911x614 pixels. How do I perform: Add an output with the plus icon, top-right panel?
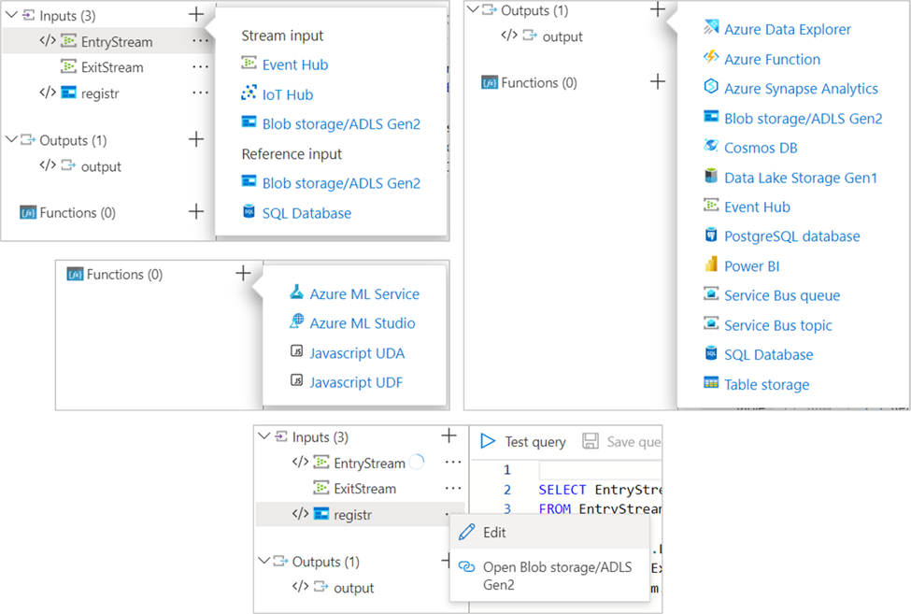pyautogui.click(x=658, y=9)
